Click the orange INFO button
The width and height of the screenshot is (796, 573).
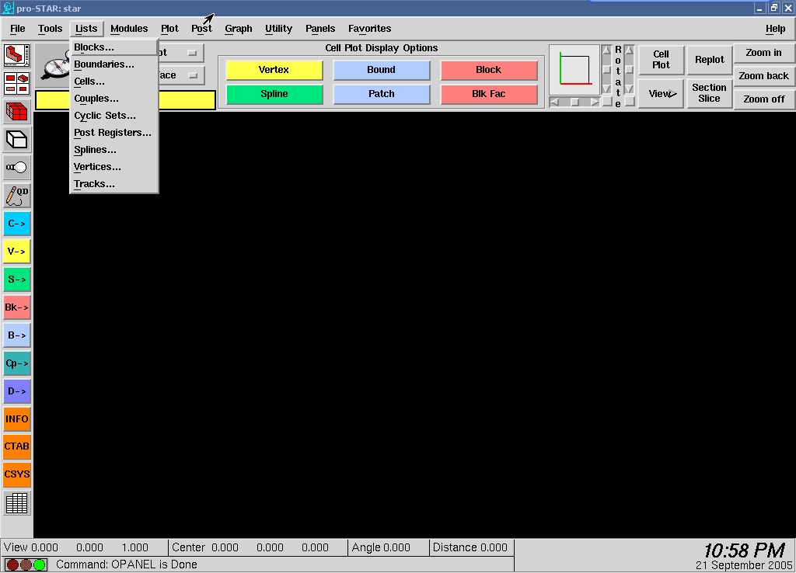coord(17,418)
